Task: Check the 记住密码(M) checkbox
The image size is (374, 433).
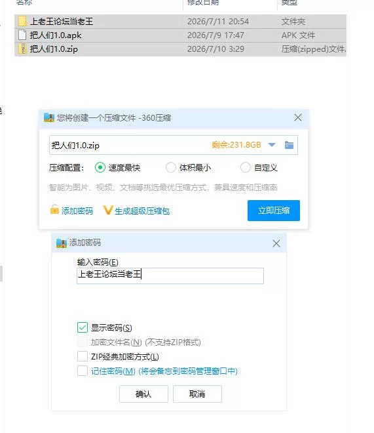Action: (83, 371)
